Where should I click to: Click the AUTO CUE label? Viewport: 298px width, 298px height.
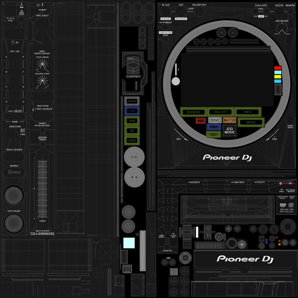[x=173, y=236]
